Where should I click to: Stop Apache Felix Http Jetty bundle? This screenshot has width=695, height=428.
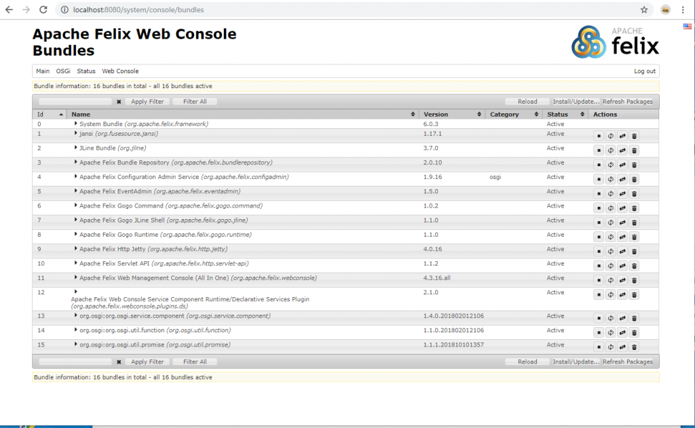coord(599,251)
